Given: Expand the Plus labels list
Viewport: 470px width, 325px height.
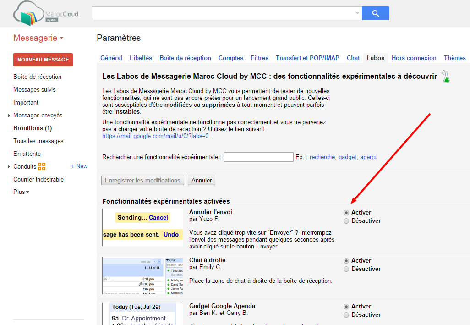Looking at the screenshot, I should click(x=21, y=192).
